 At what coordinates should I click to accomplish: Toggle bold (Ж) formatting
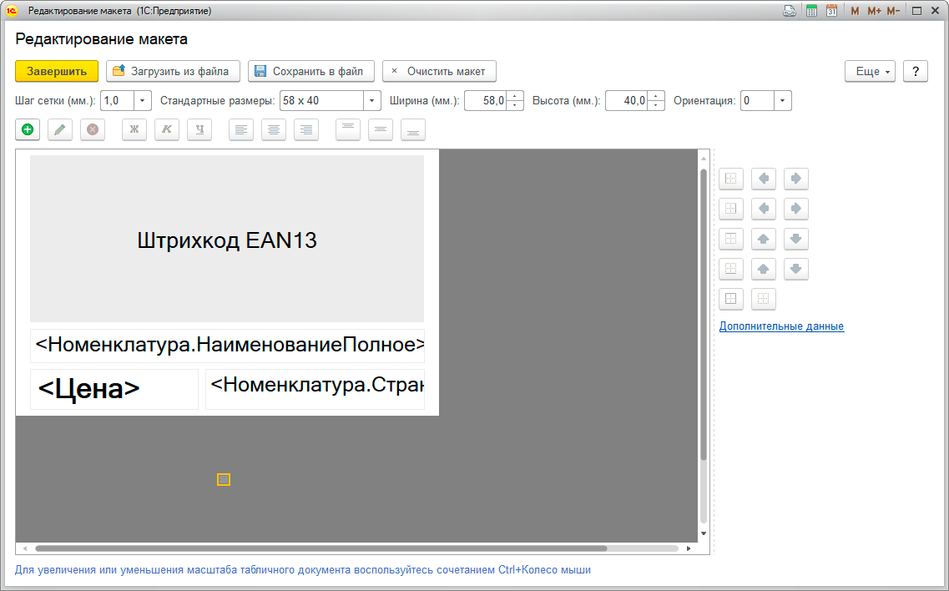134,129
